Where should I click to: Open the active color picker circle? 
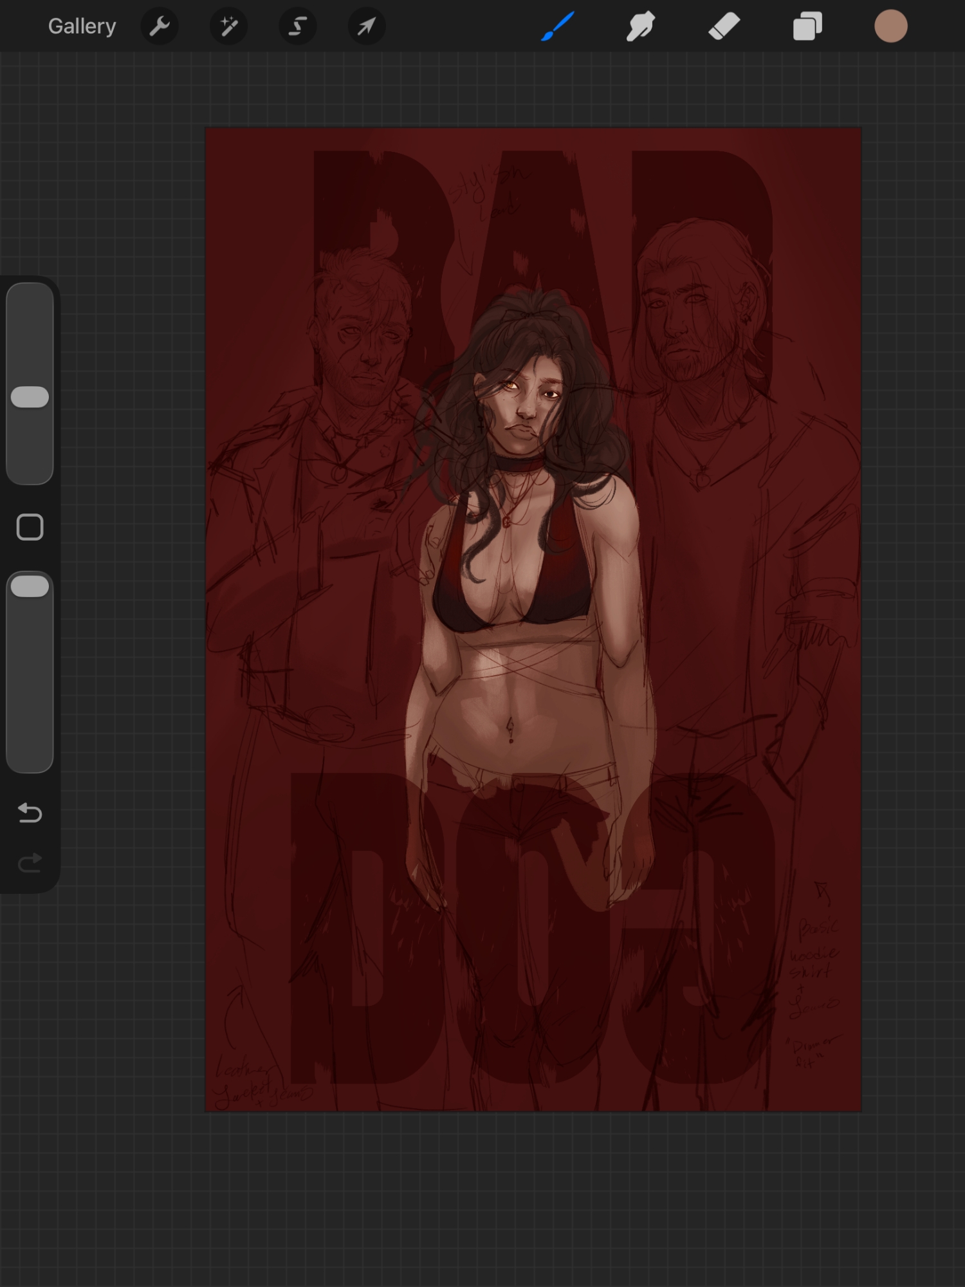tap(891, 26)
